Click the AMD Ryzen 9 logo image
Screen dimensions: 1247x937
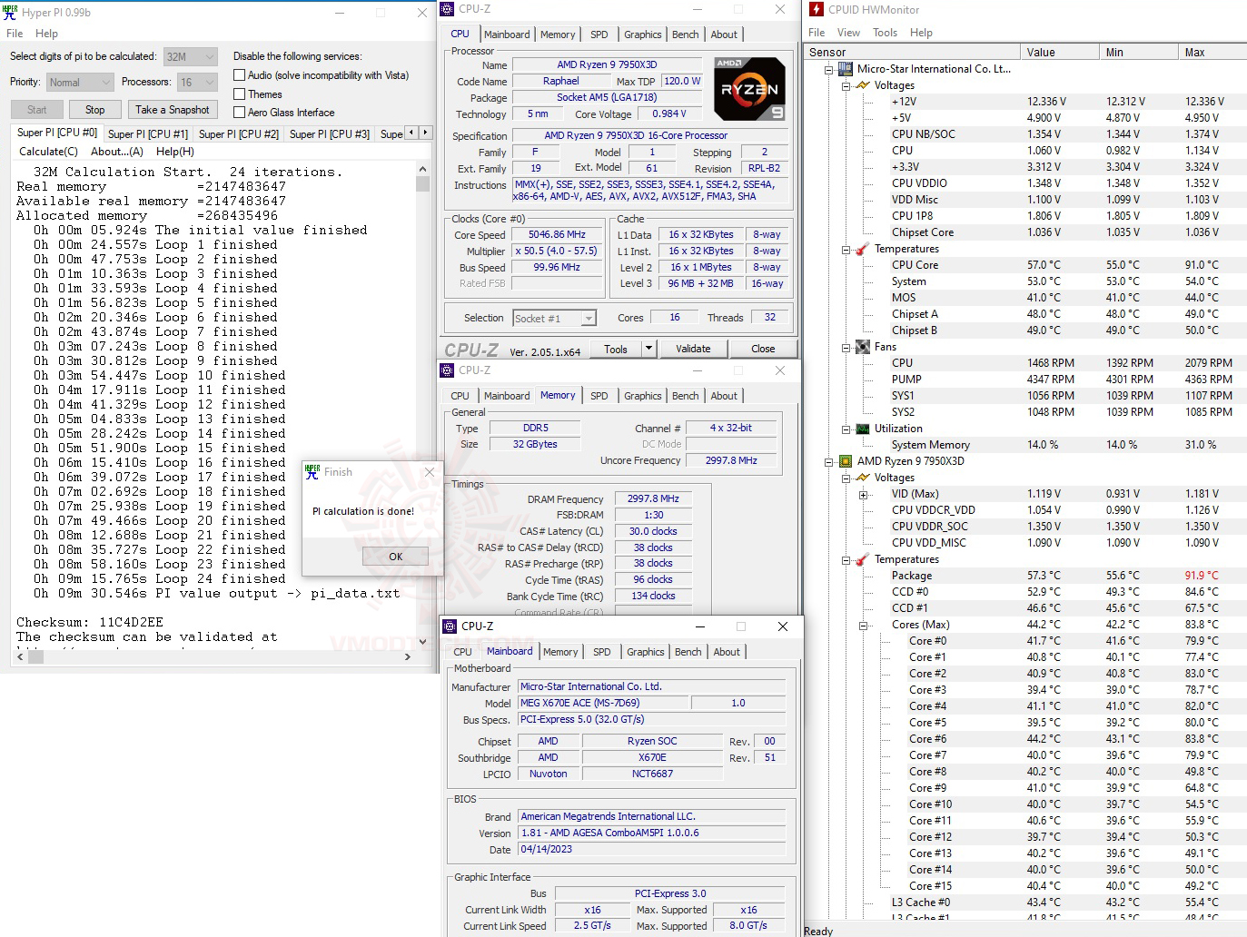(749, 89)
